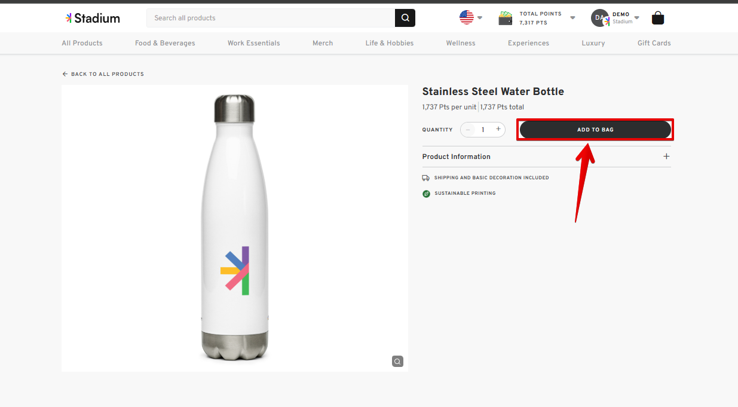
Task: Open the shopping bag icon
Action: click(x=657, y=18)
